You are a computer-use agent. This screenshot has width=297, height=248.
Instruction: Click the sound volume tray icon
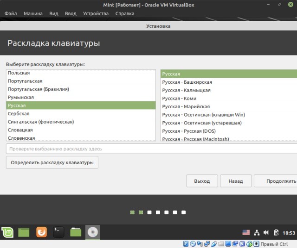pos(266,233)
